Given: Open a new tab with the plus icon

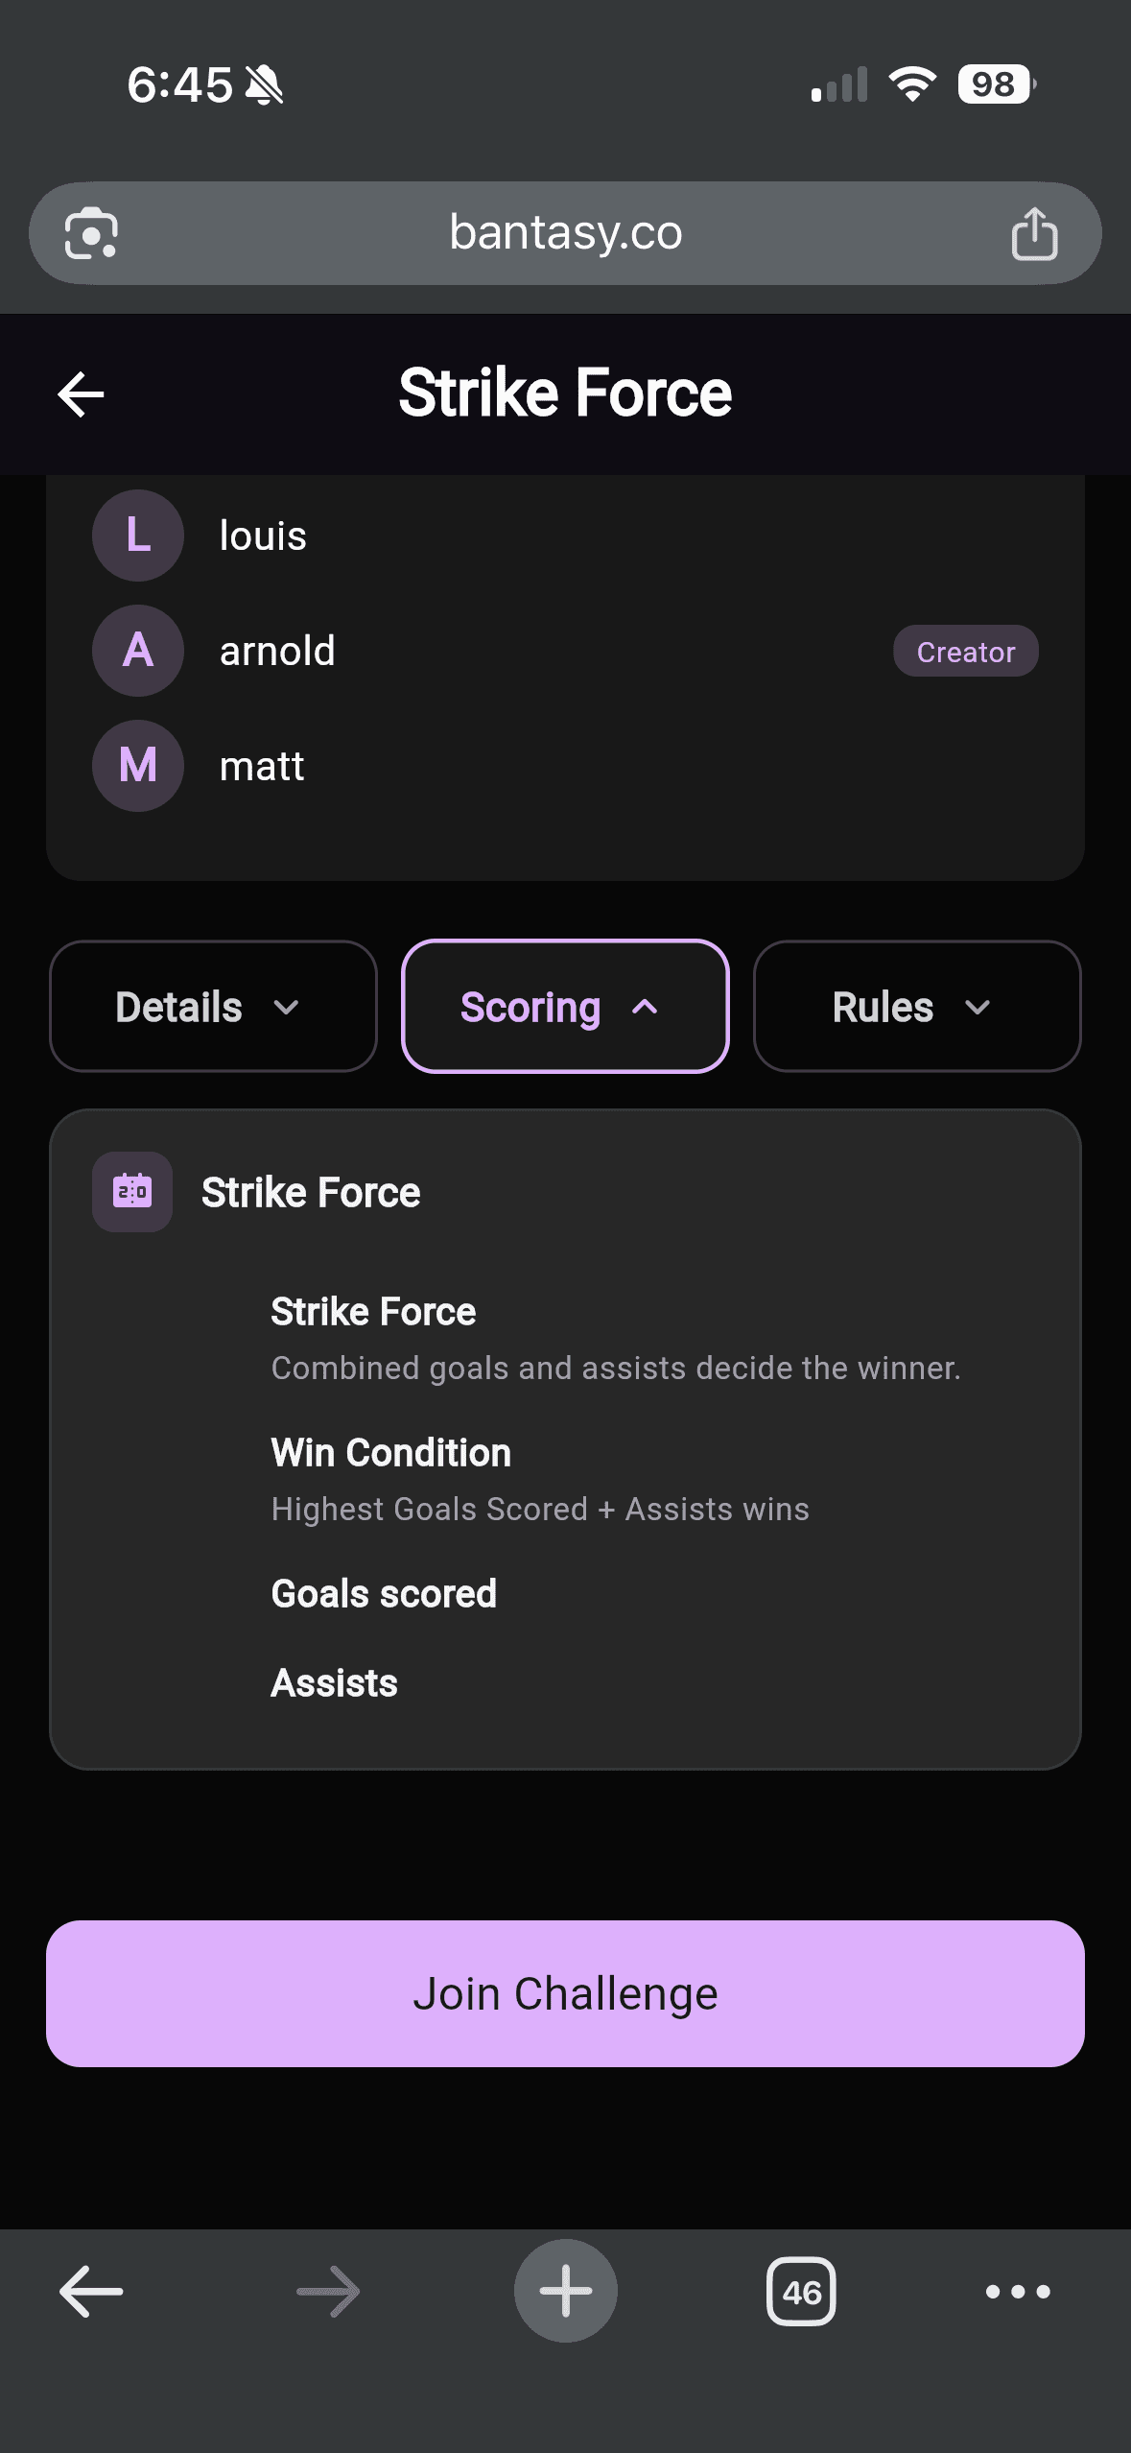Looking at the screenshot, I should 565,2292.
